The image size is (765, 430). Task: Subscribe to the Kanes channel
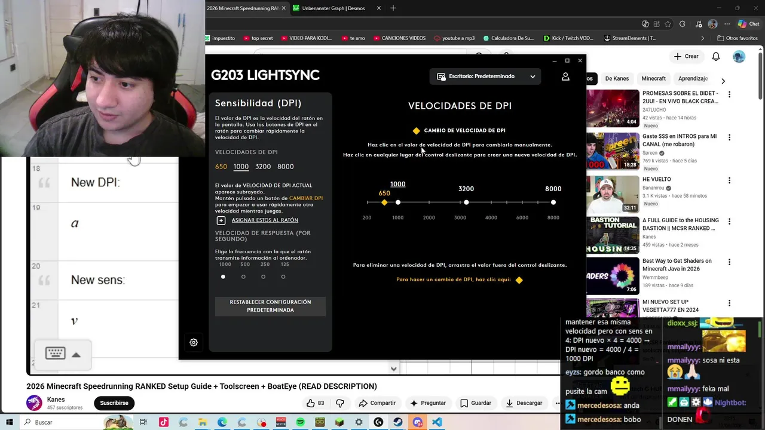pyautogui.click(x=114, y=403)
